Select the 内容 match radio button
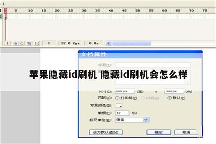This screenshot has height=144, width=216. [143, 98]
